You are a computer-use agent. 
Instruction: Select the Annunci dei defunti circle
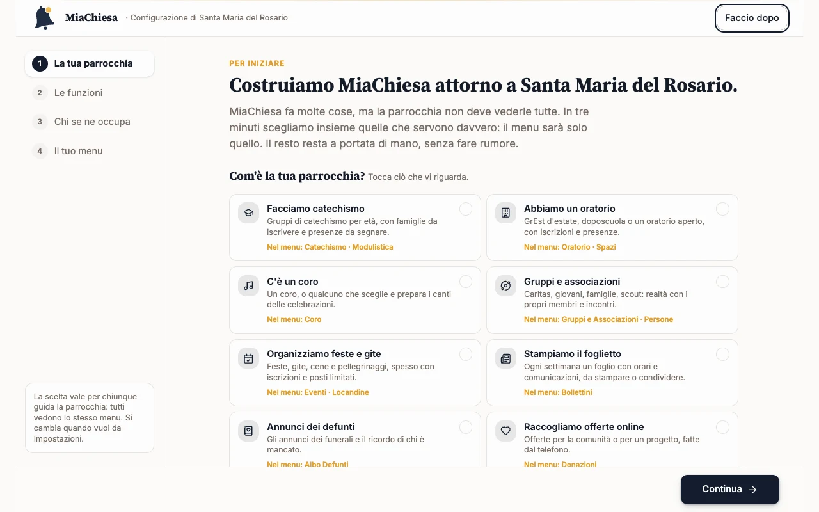click(x=466, y=427)
